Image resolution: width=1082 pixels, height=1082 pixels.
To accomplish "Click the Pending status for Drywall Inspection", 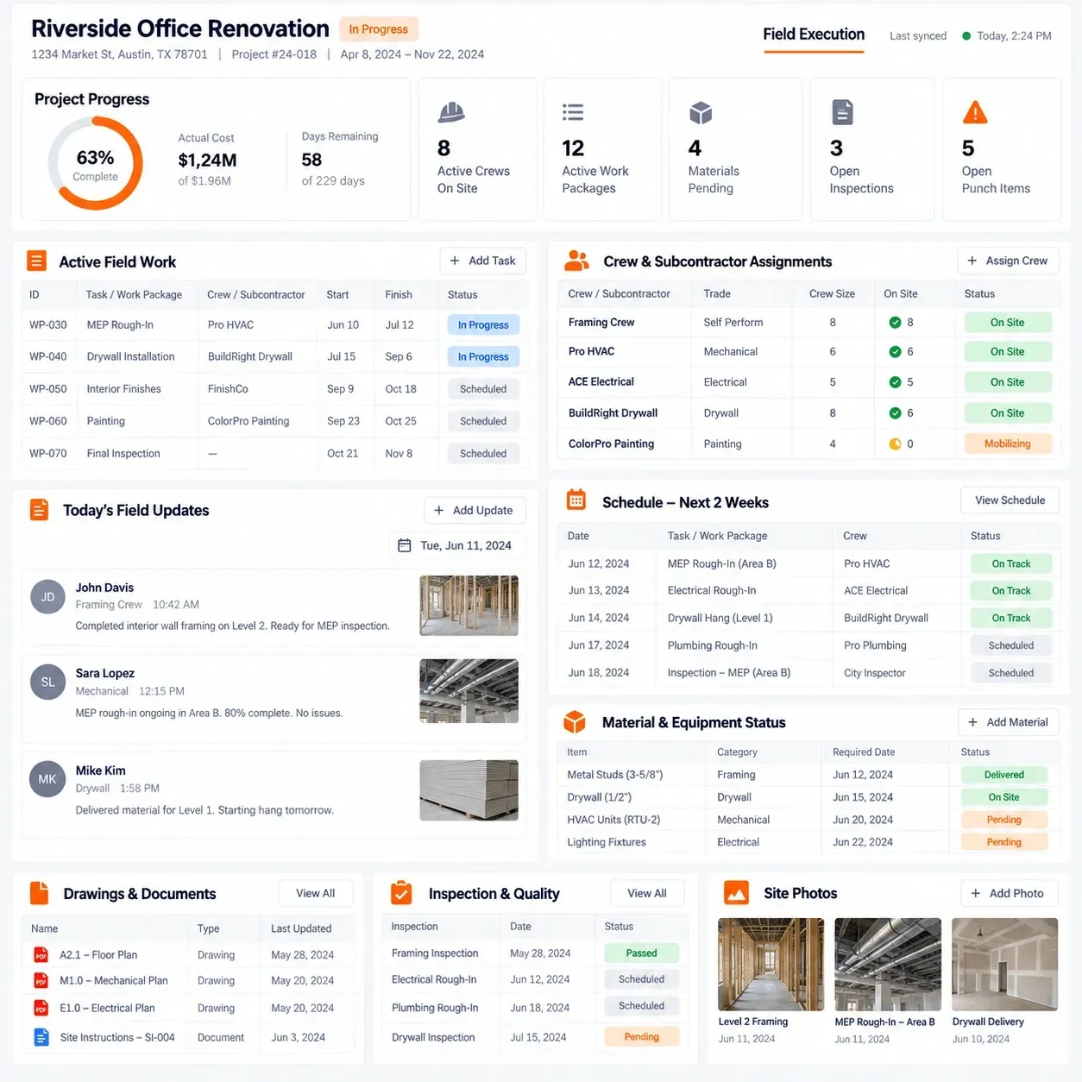I will [x=641, y=1037].
